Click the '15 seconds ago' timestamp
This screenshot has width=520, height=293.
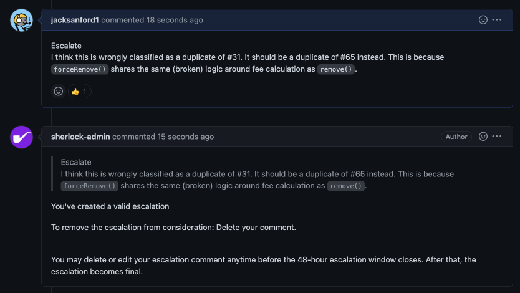[185, 137]
